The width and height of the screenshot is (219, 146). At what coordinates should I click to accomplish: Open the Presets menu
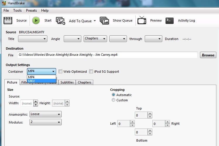point(31,11)
